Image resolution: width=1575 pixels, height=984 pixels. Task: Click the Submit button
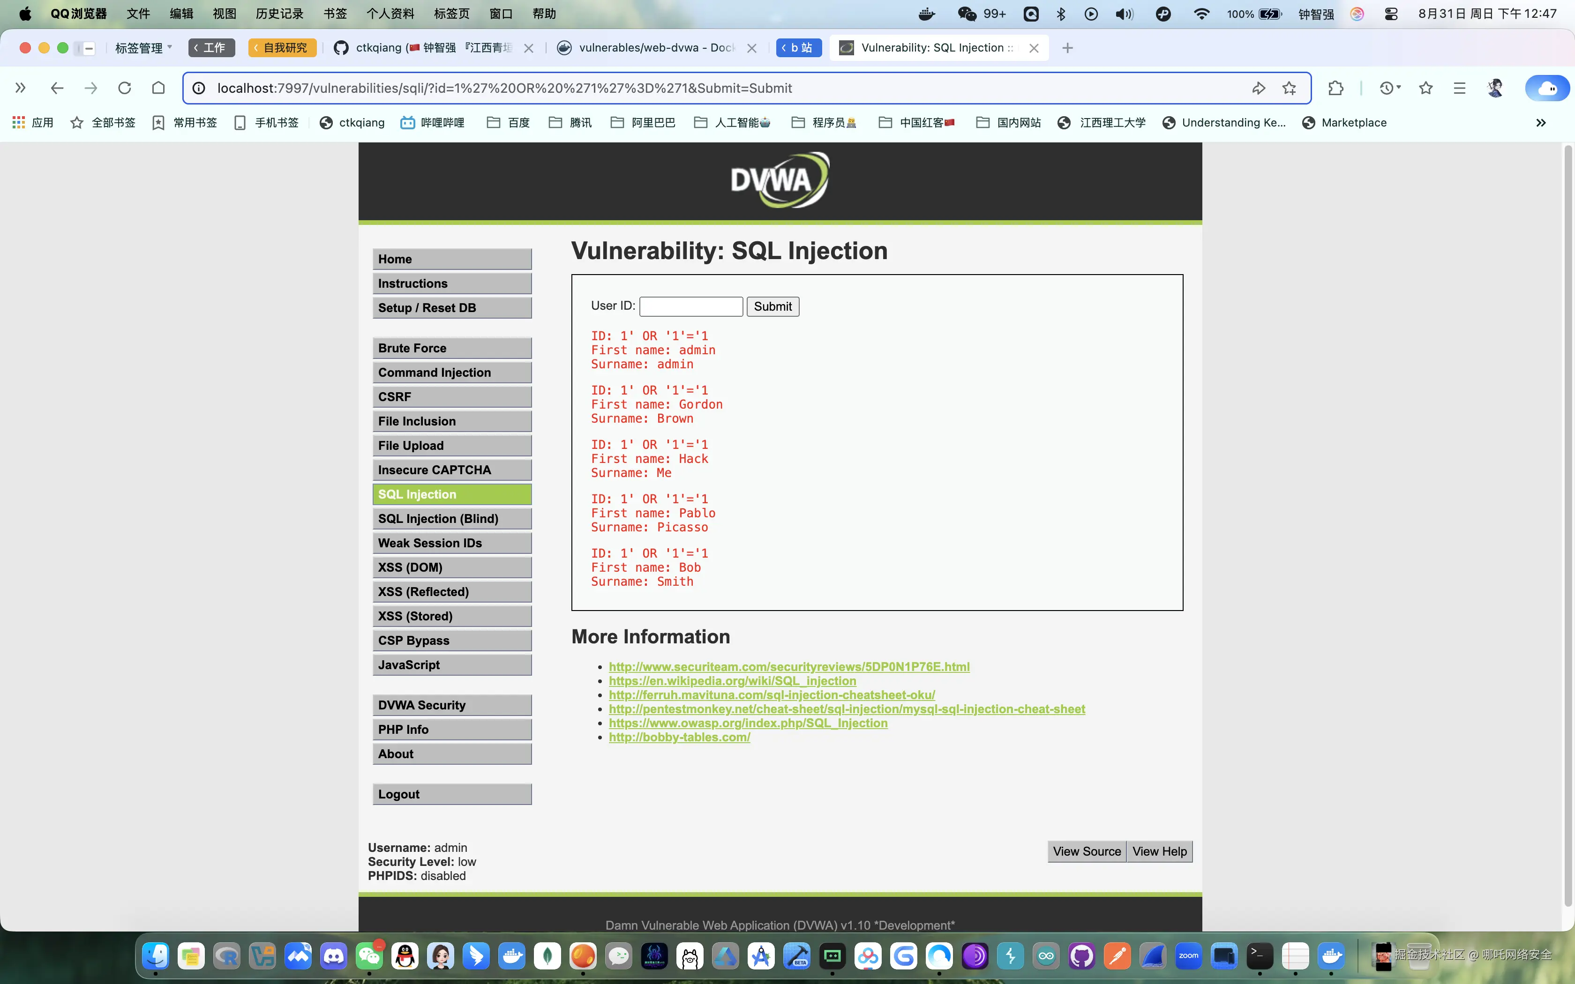click(772, 306)
